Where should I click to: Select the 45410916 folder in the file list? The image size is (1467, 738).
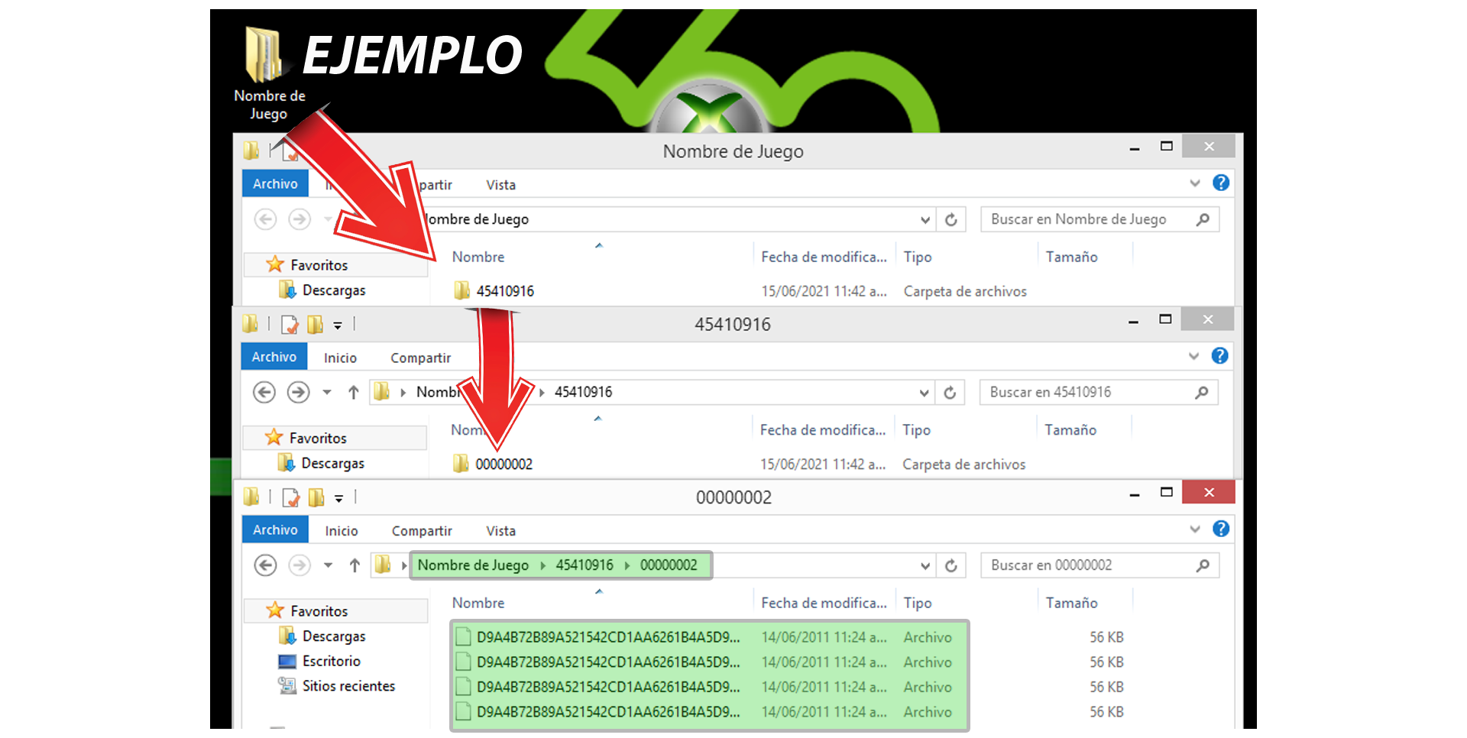tap(494, 291)
